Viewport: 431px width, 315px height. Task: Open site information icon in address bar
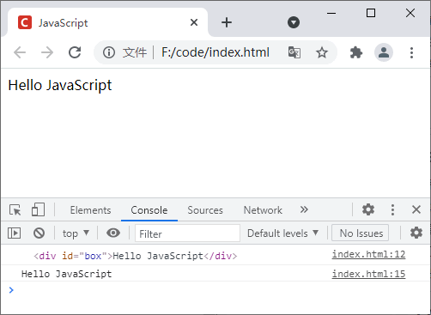click(x=109, y=52)
